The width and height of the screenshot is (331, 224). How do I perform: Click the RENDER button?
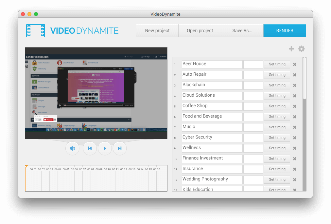click(285, 30)
